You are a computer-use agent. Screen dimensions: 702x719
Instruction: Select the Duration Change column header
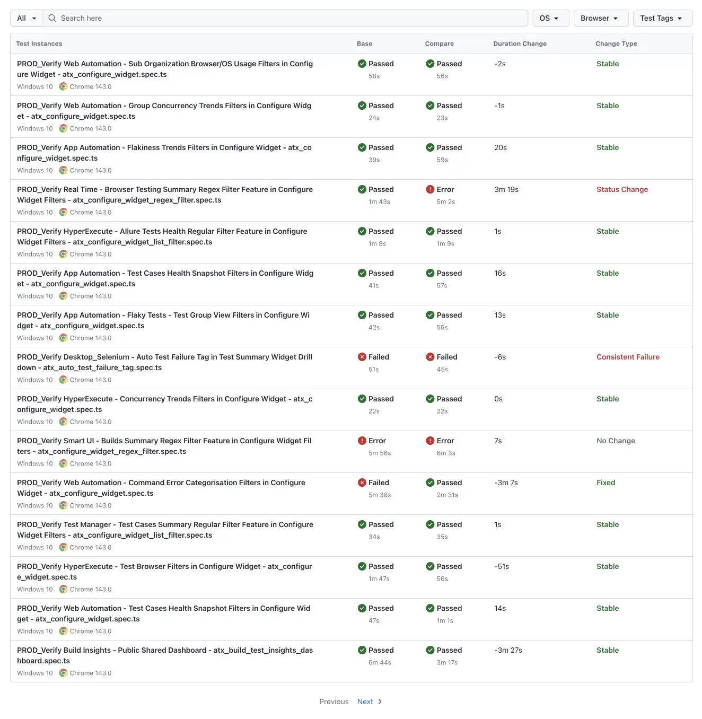coord(520,43)
